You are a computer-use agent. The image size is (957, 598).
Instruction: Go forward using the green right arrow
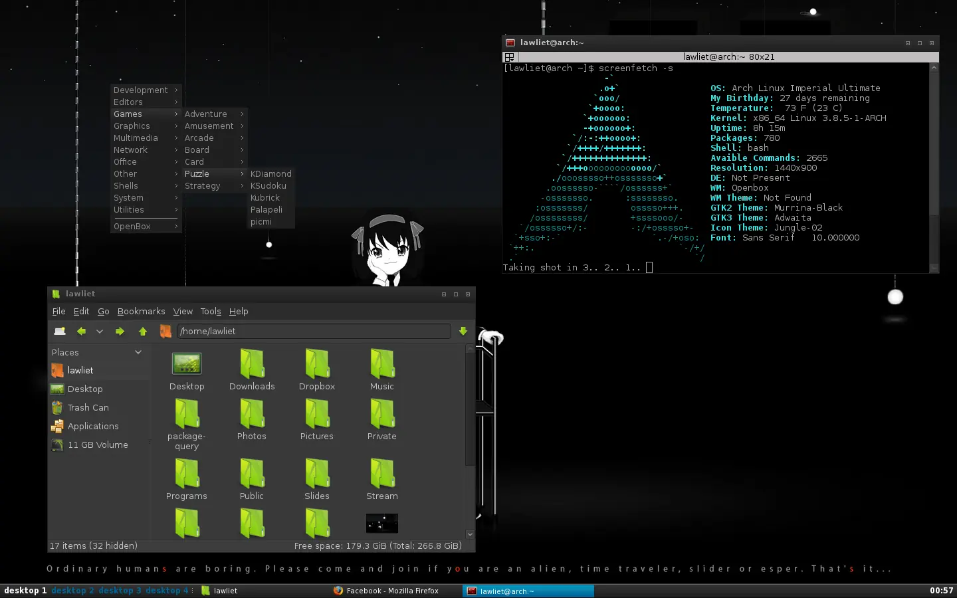pyautogui.click(x=120, y=331)
